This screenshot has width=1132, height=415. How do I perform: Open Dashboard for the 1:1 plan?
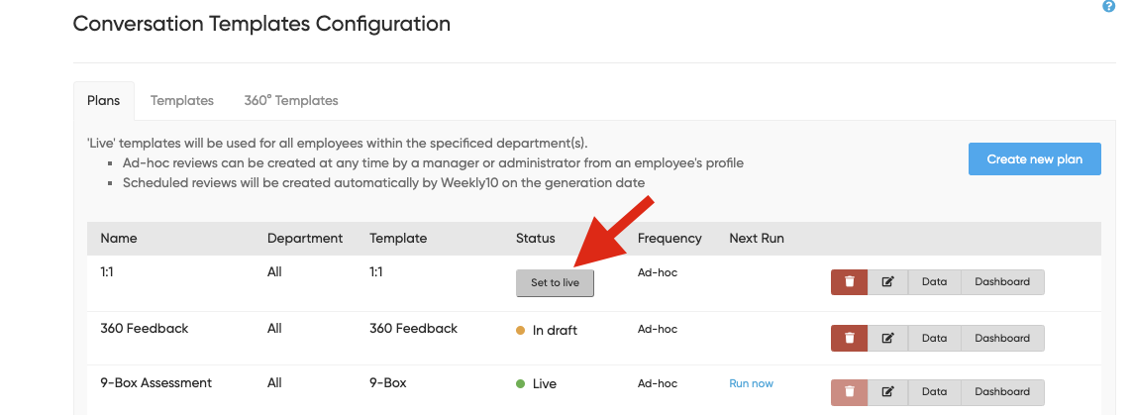click(1002, 282)
